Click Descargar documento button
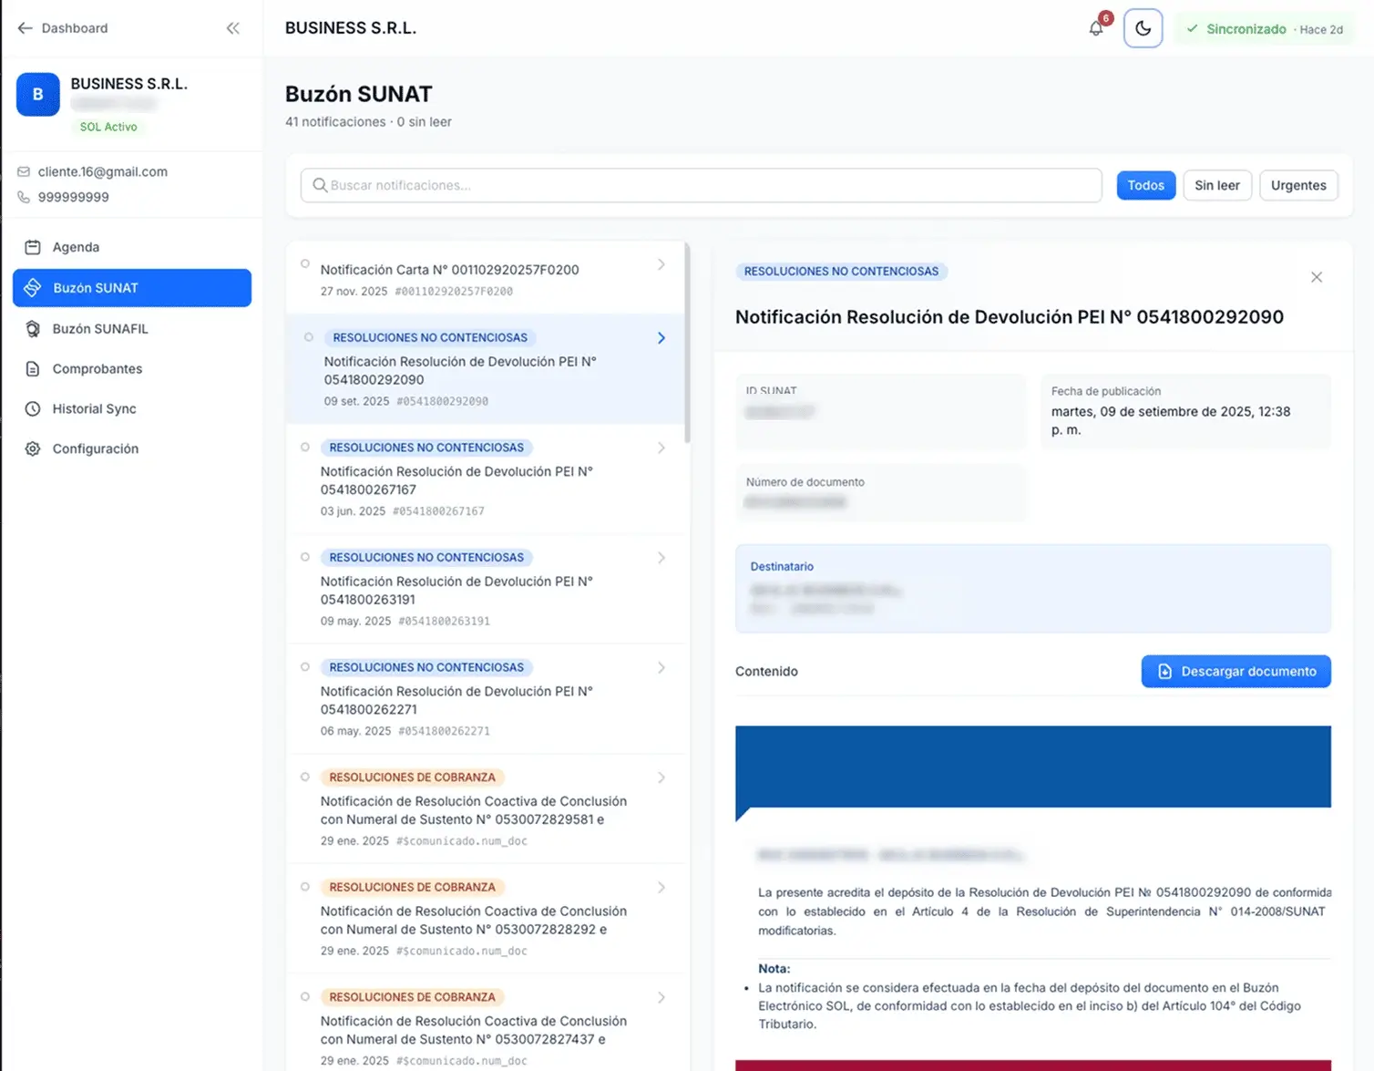Viewport: 1374px width, 1071px height. pos(1236,672)
